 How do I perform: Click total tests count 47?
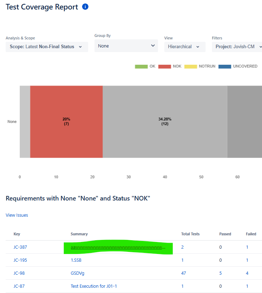click(183, 273)
